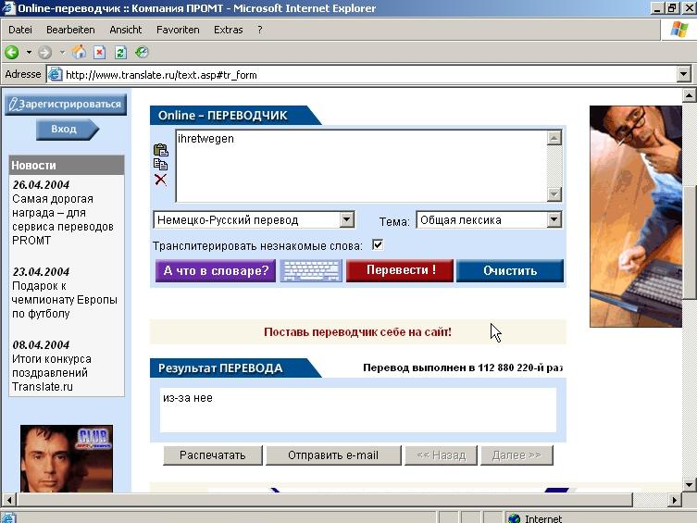
Task: Click into the translation result box из-за нее
Action: pos(358,410)
